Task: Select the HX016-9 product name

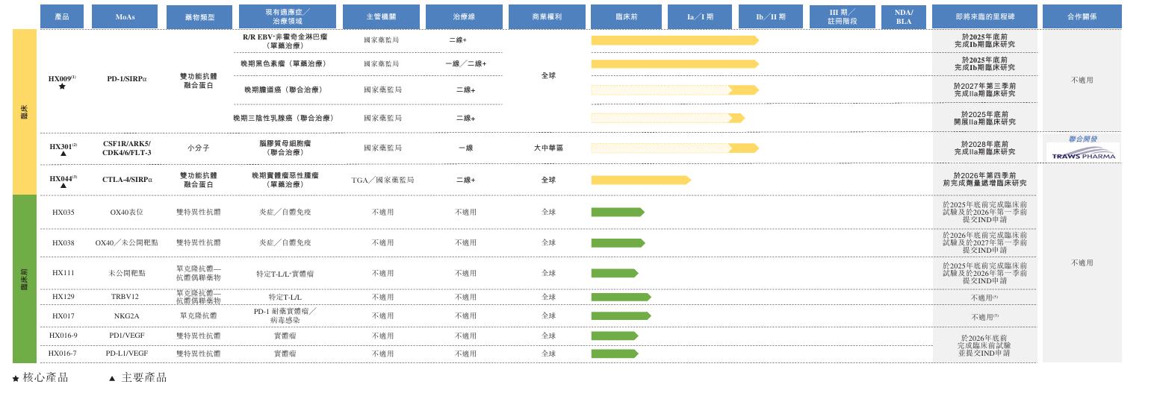Action: (63, 336)
